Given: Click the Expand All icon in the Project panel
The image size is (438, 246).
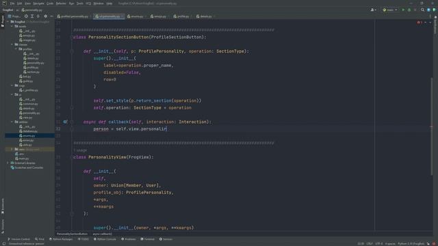Looking at the screenshot, I should [x=32, y=16].
